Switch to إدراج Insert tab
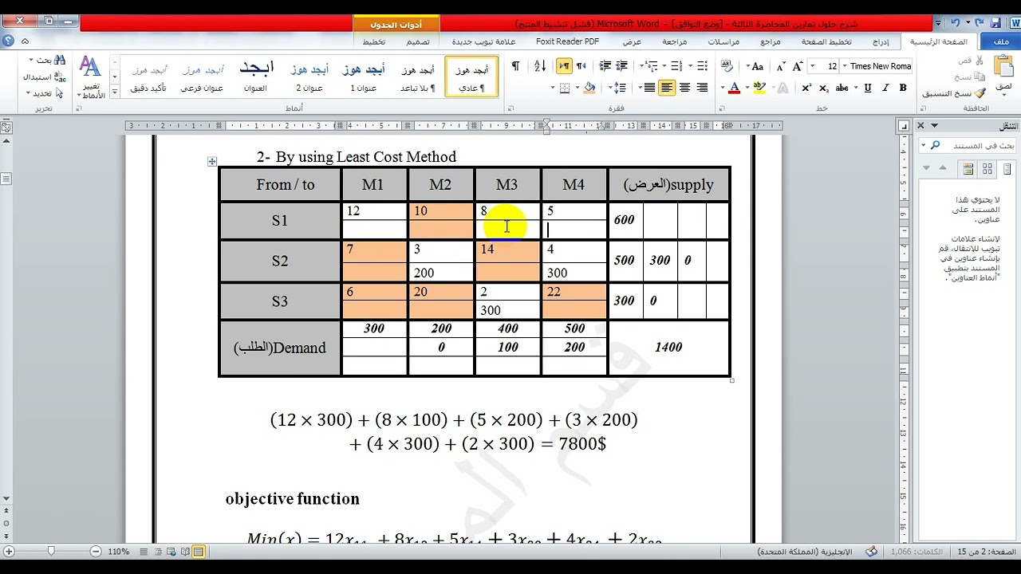The width and height of the screenshot is (1021, 574). (x=881, y=41)
